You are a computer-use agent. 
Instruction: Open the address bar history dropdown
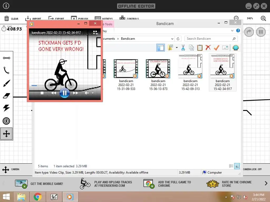(172, 39)
